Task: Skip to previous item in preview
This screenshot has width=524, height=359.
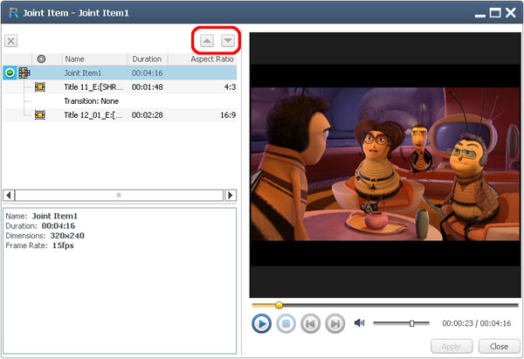Action: point(310,323)
